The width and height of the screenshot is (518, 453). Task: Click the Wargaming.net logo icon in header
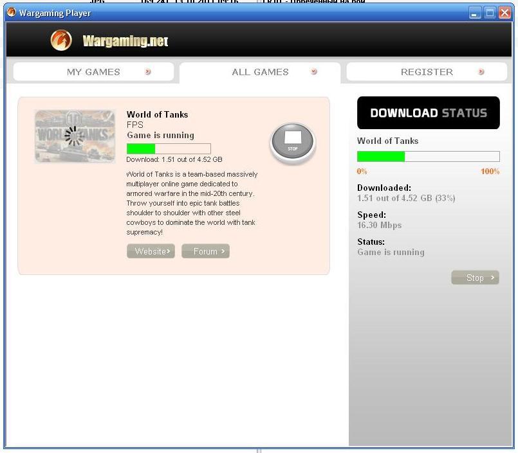[x=61, y=40]
